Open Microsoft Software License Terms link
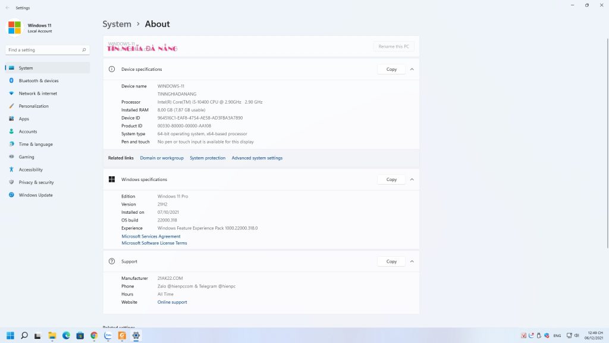Image resolution: width=609 pixels, height=343 pixels. (154, 243)
